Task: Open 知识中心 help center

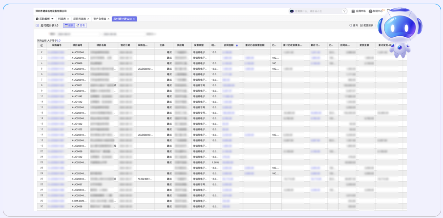Action: point(375,11)
